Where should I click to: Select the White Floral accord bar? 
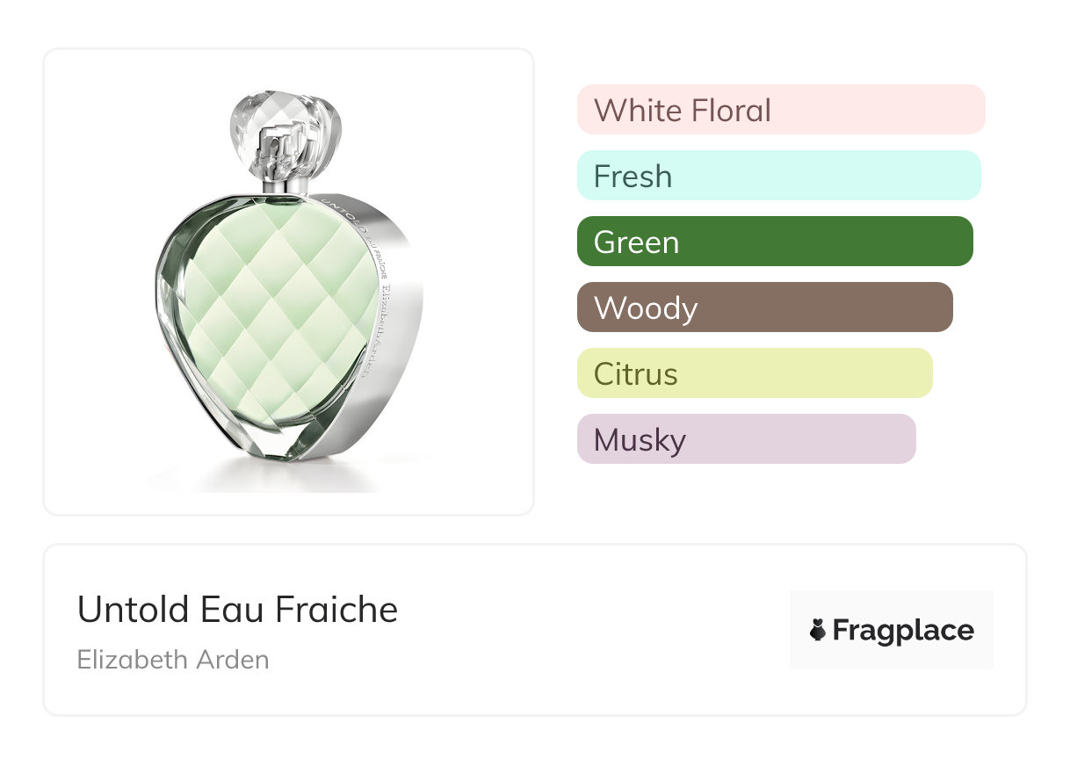(x=780, y=110)
